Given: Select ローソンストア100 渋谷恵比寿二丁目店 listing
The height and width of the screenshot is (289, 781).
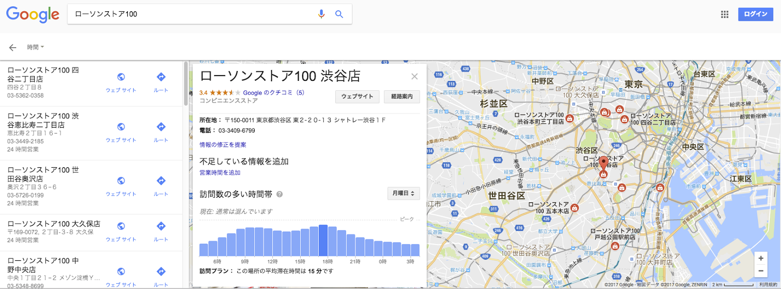Looking at the screenshot, I should pyautogui.click(x=91, y=133).
